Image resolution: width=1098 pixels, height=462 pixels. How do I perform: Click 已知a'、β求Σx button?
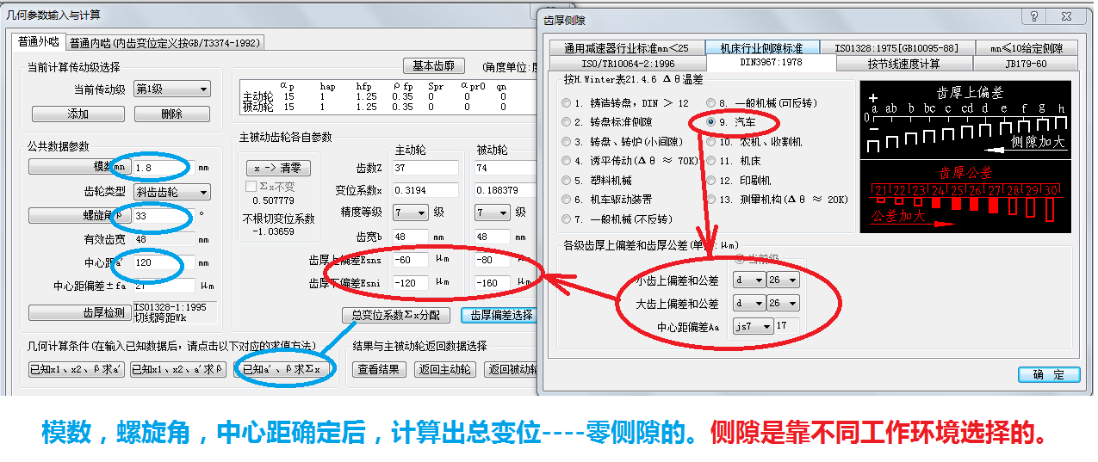282,370
